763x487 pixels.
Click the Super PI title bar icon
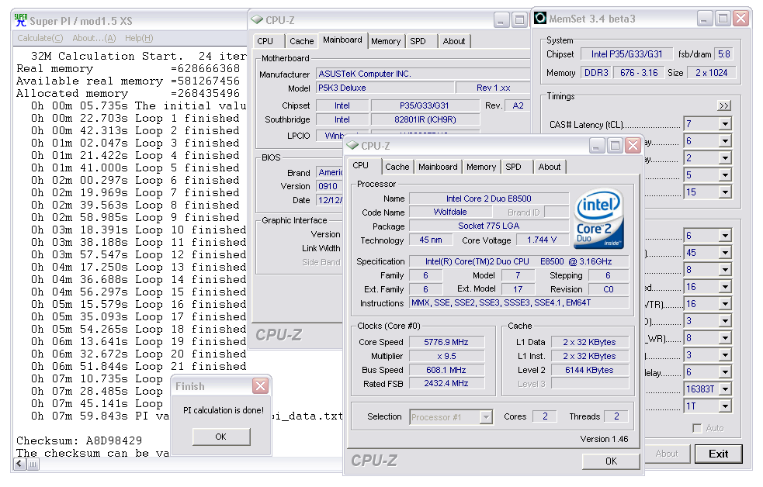(21, 19)
